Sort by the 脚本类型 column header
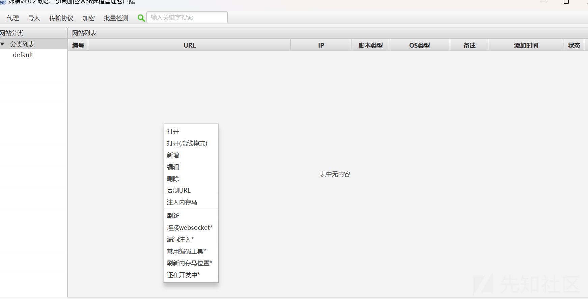This screenshot has width=588, height=299. pyautogui.click(x=370, y=45)
